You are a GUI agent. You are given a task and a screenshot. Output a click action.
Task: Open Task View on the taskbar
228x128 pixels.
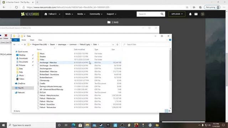(x=66, y=125)
